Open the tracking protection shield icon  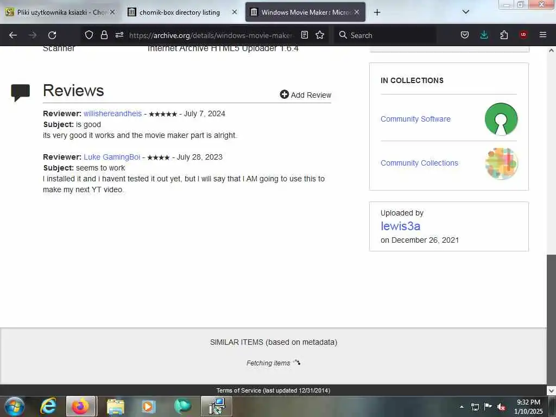pyautogui.click(x=89, y=35)
